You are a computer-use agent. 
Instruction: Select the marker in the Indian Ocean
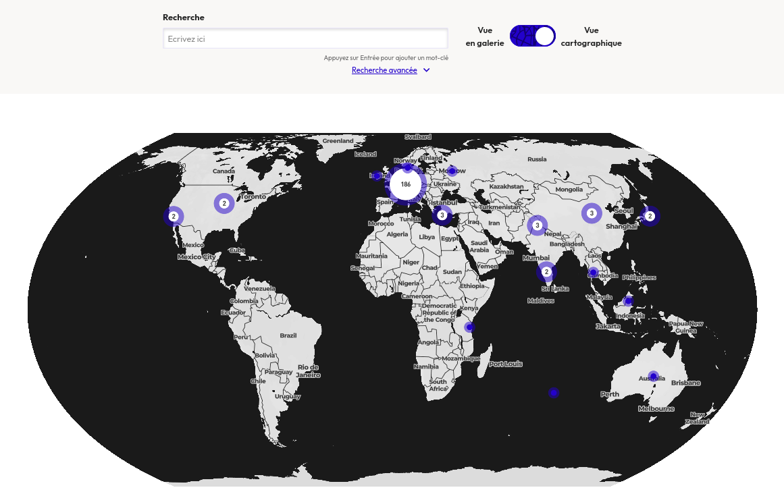click(554, 392)
